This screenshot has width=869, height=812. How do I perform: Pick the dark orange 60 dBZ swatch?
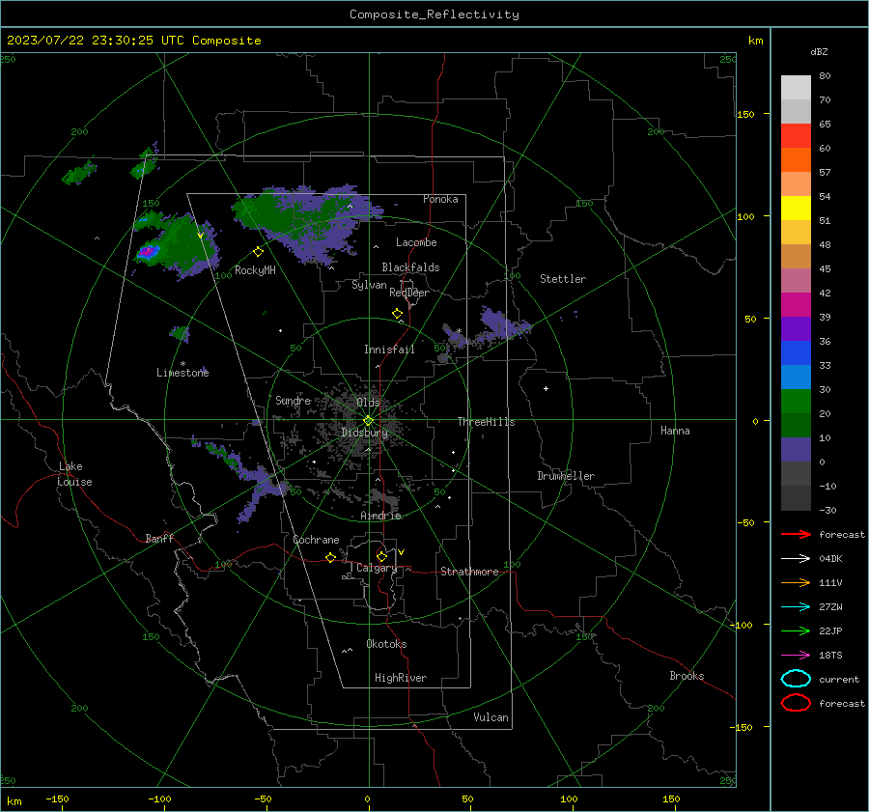pos(796,160)
